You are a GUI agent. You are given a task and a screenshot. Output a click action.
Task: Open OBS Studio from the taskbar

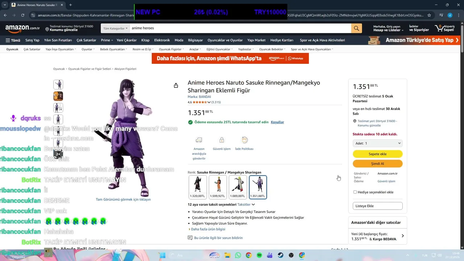pos(291,255)
